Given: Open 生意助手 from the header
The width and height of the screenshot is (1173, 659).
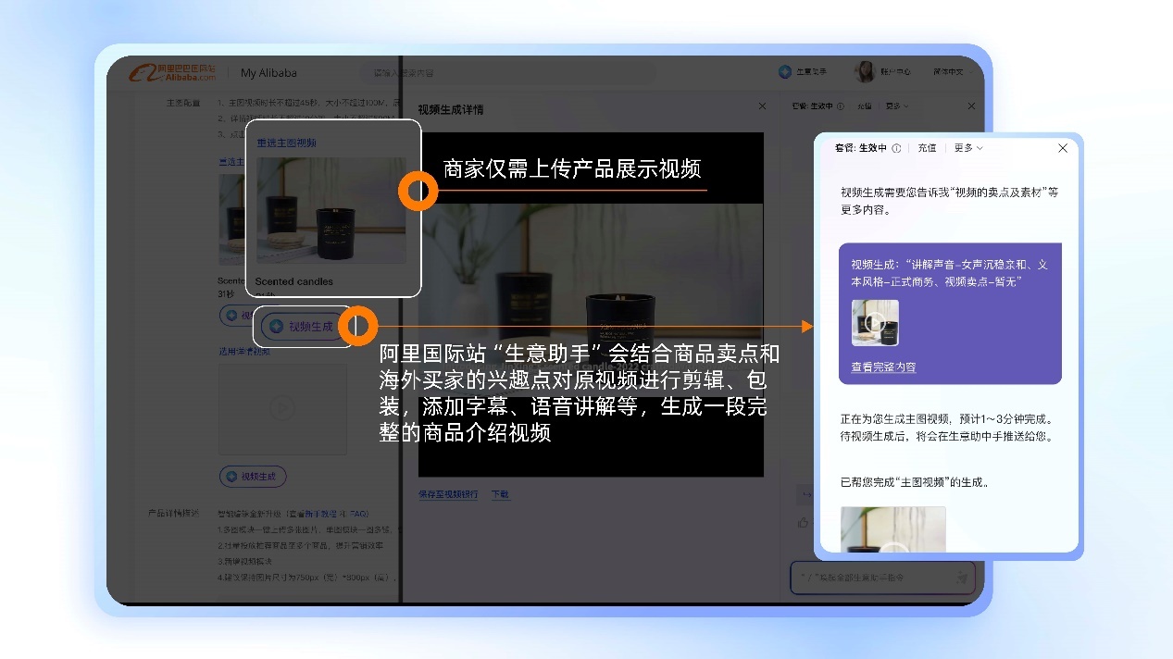Looking at the screenshot, I should [803, 72].
